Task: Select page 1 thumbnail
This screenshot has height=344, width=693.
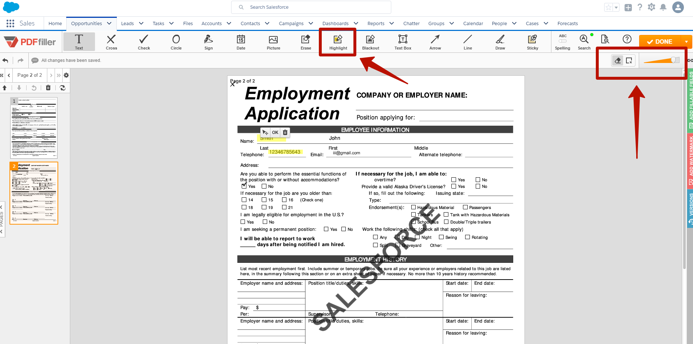Action: pyautogui.click(x=34, y=128)
